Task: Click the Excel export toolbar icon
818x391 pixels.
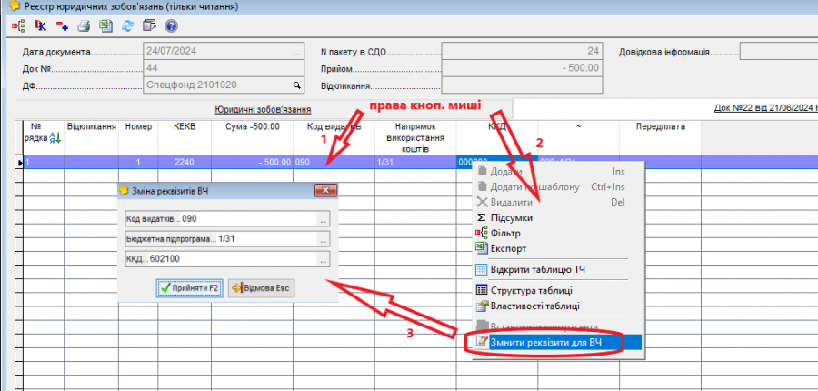Action: click(x=104, y=26)
